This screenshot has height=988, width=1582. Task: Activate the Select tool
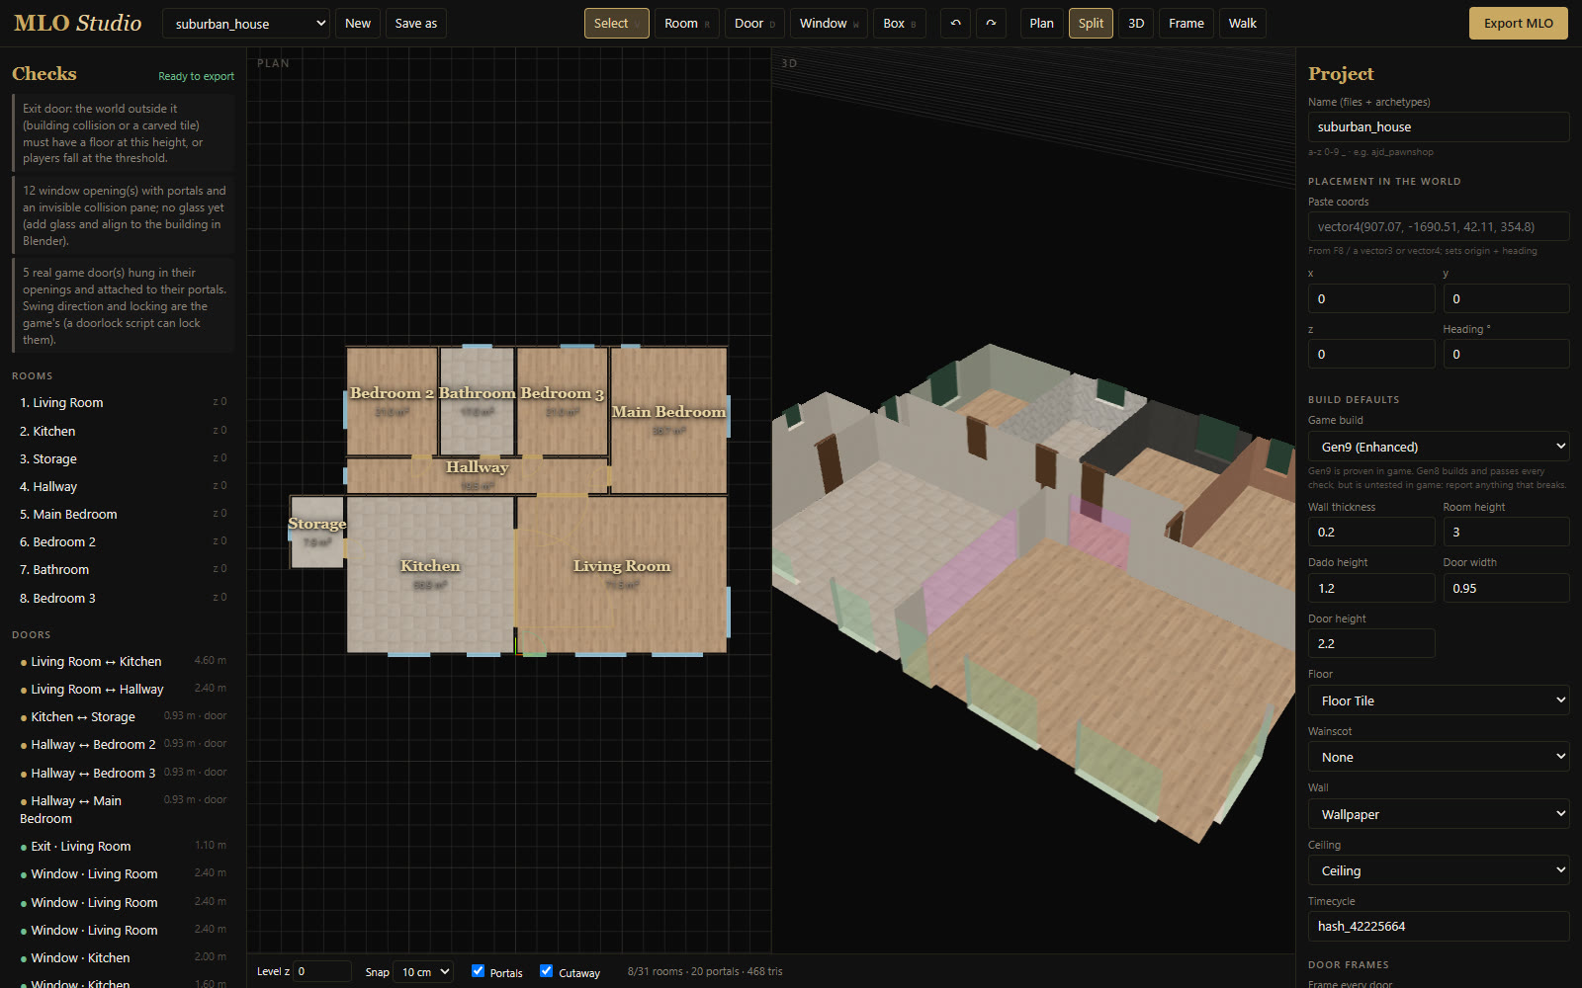pyautogui.click(x=616, y=23)
